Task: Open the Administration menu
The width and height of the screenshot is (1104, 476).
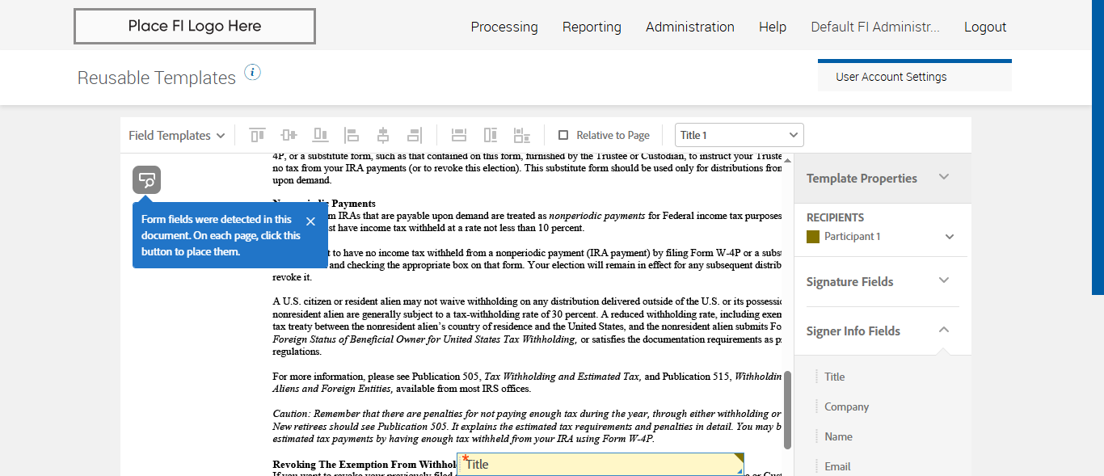Action: click(690, 27)
